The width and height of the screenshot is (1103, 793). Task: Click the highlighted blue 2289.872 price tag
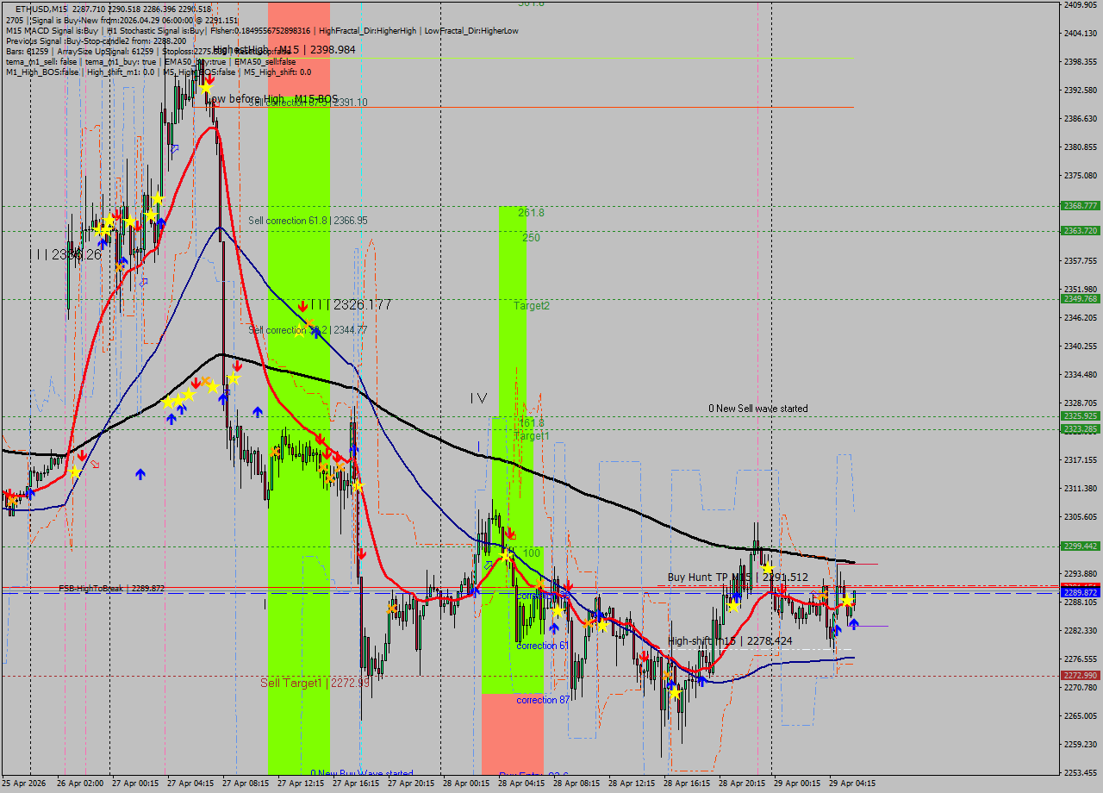pyautogui.click(x=1080, y=593)
